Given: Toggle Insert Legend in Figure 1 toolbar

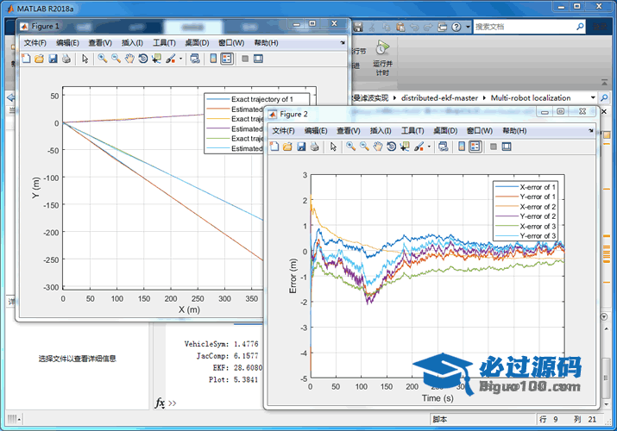Looking at the screenshot, I should [227, 59].
